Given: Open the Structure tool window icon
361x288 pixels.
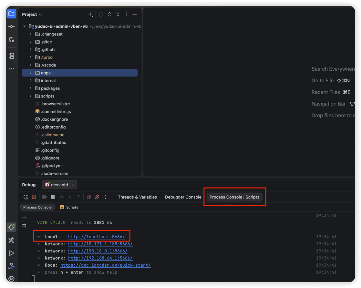Looking at the screenshot, I should pyautogui.click(x=11, y=56).
